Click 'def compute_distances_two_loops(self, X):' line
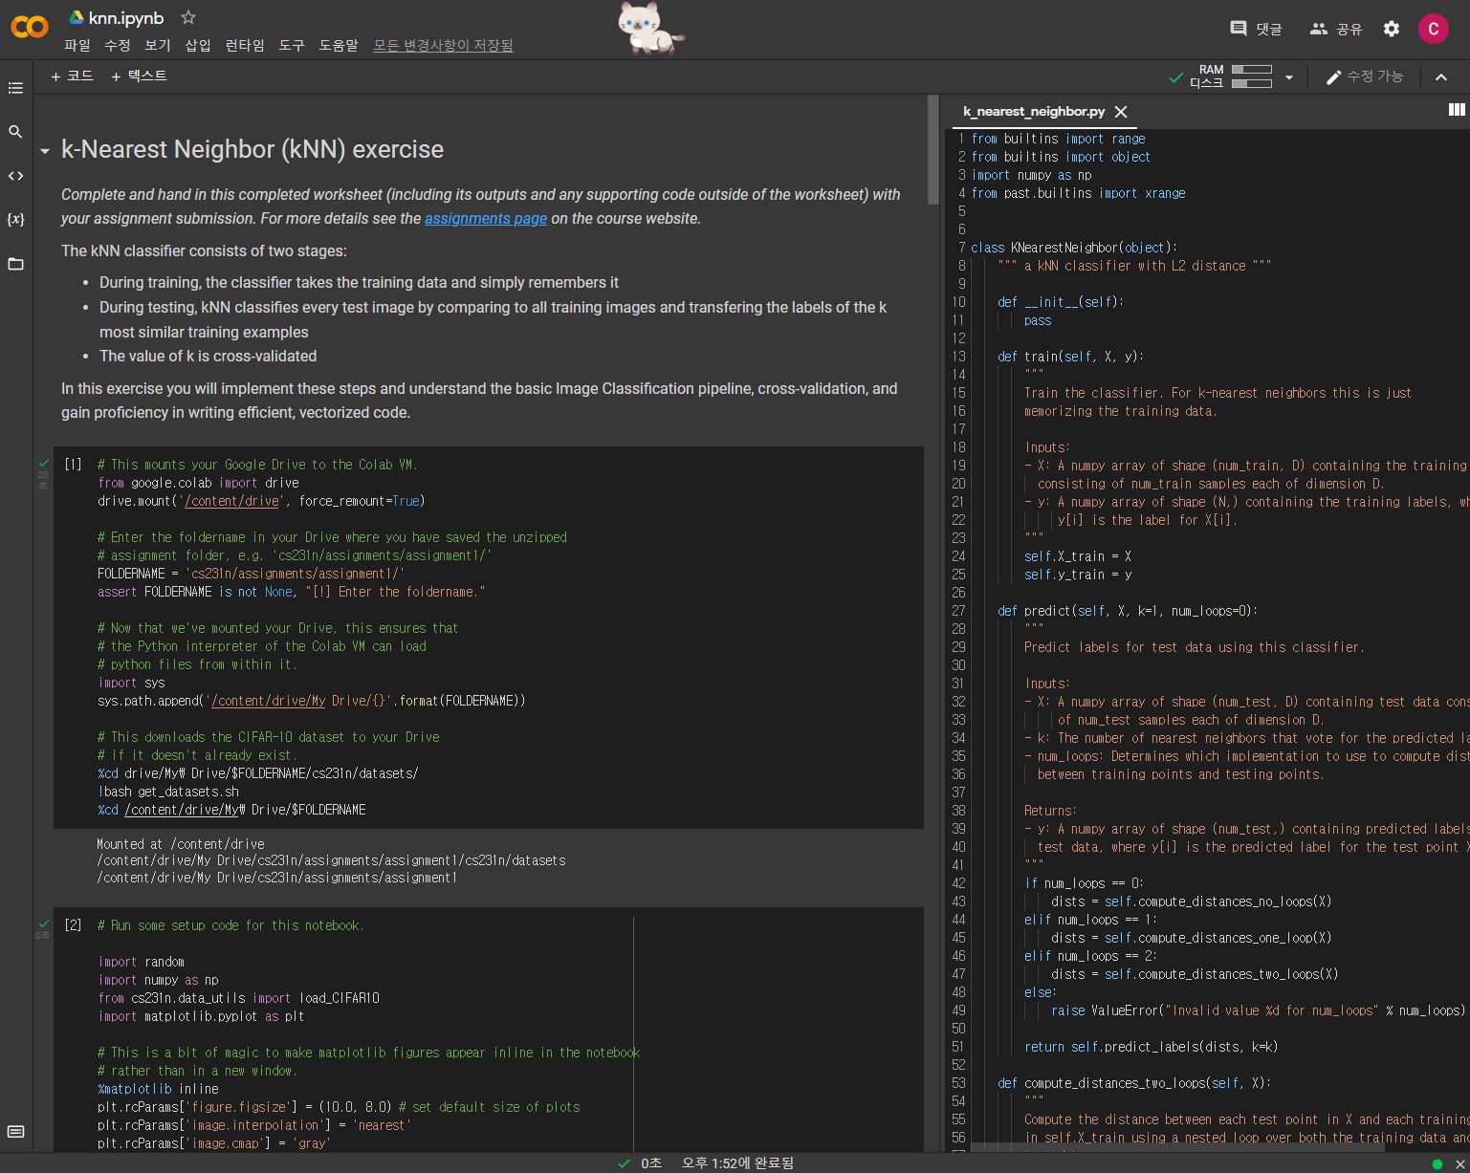 click(1134, 1083)
